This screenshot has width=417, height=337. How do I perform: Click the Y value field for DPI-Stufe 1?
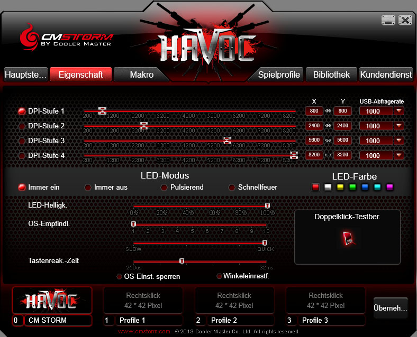coord(342,111)
